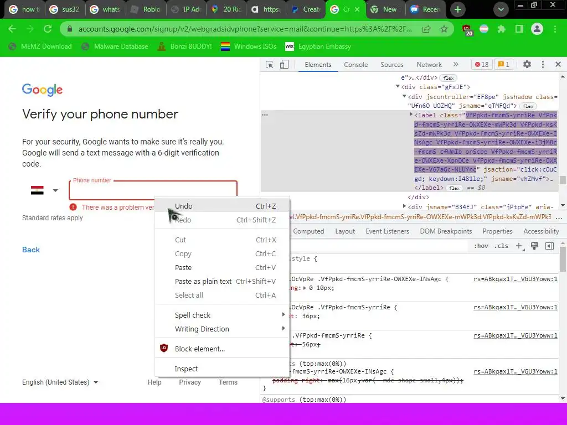Toggle .cls class editor

coord(501,246)
